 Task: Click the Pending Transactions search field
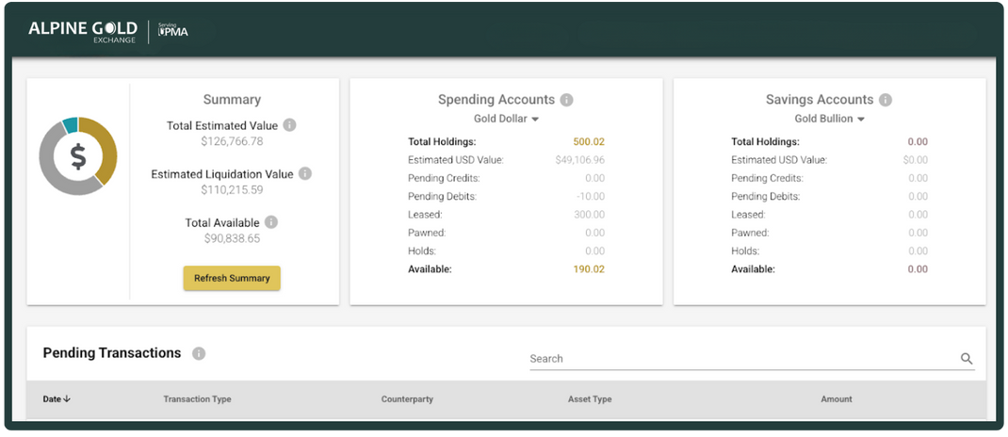coord(752,359)
